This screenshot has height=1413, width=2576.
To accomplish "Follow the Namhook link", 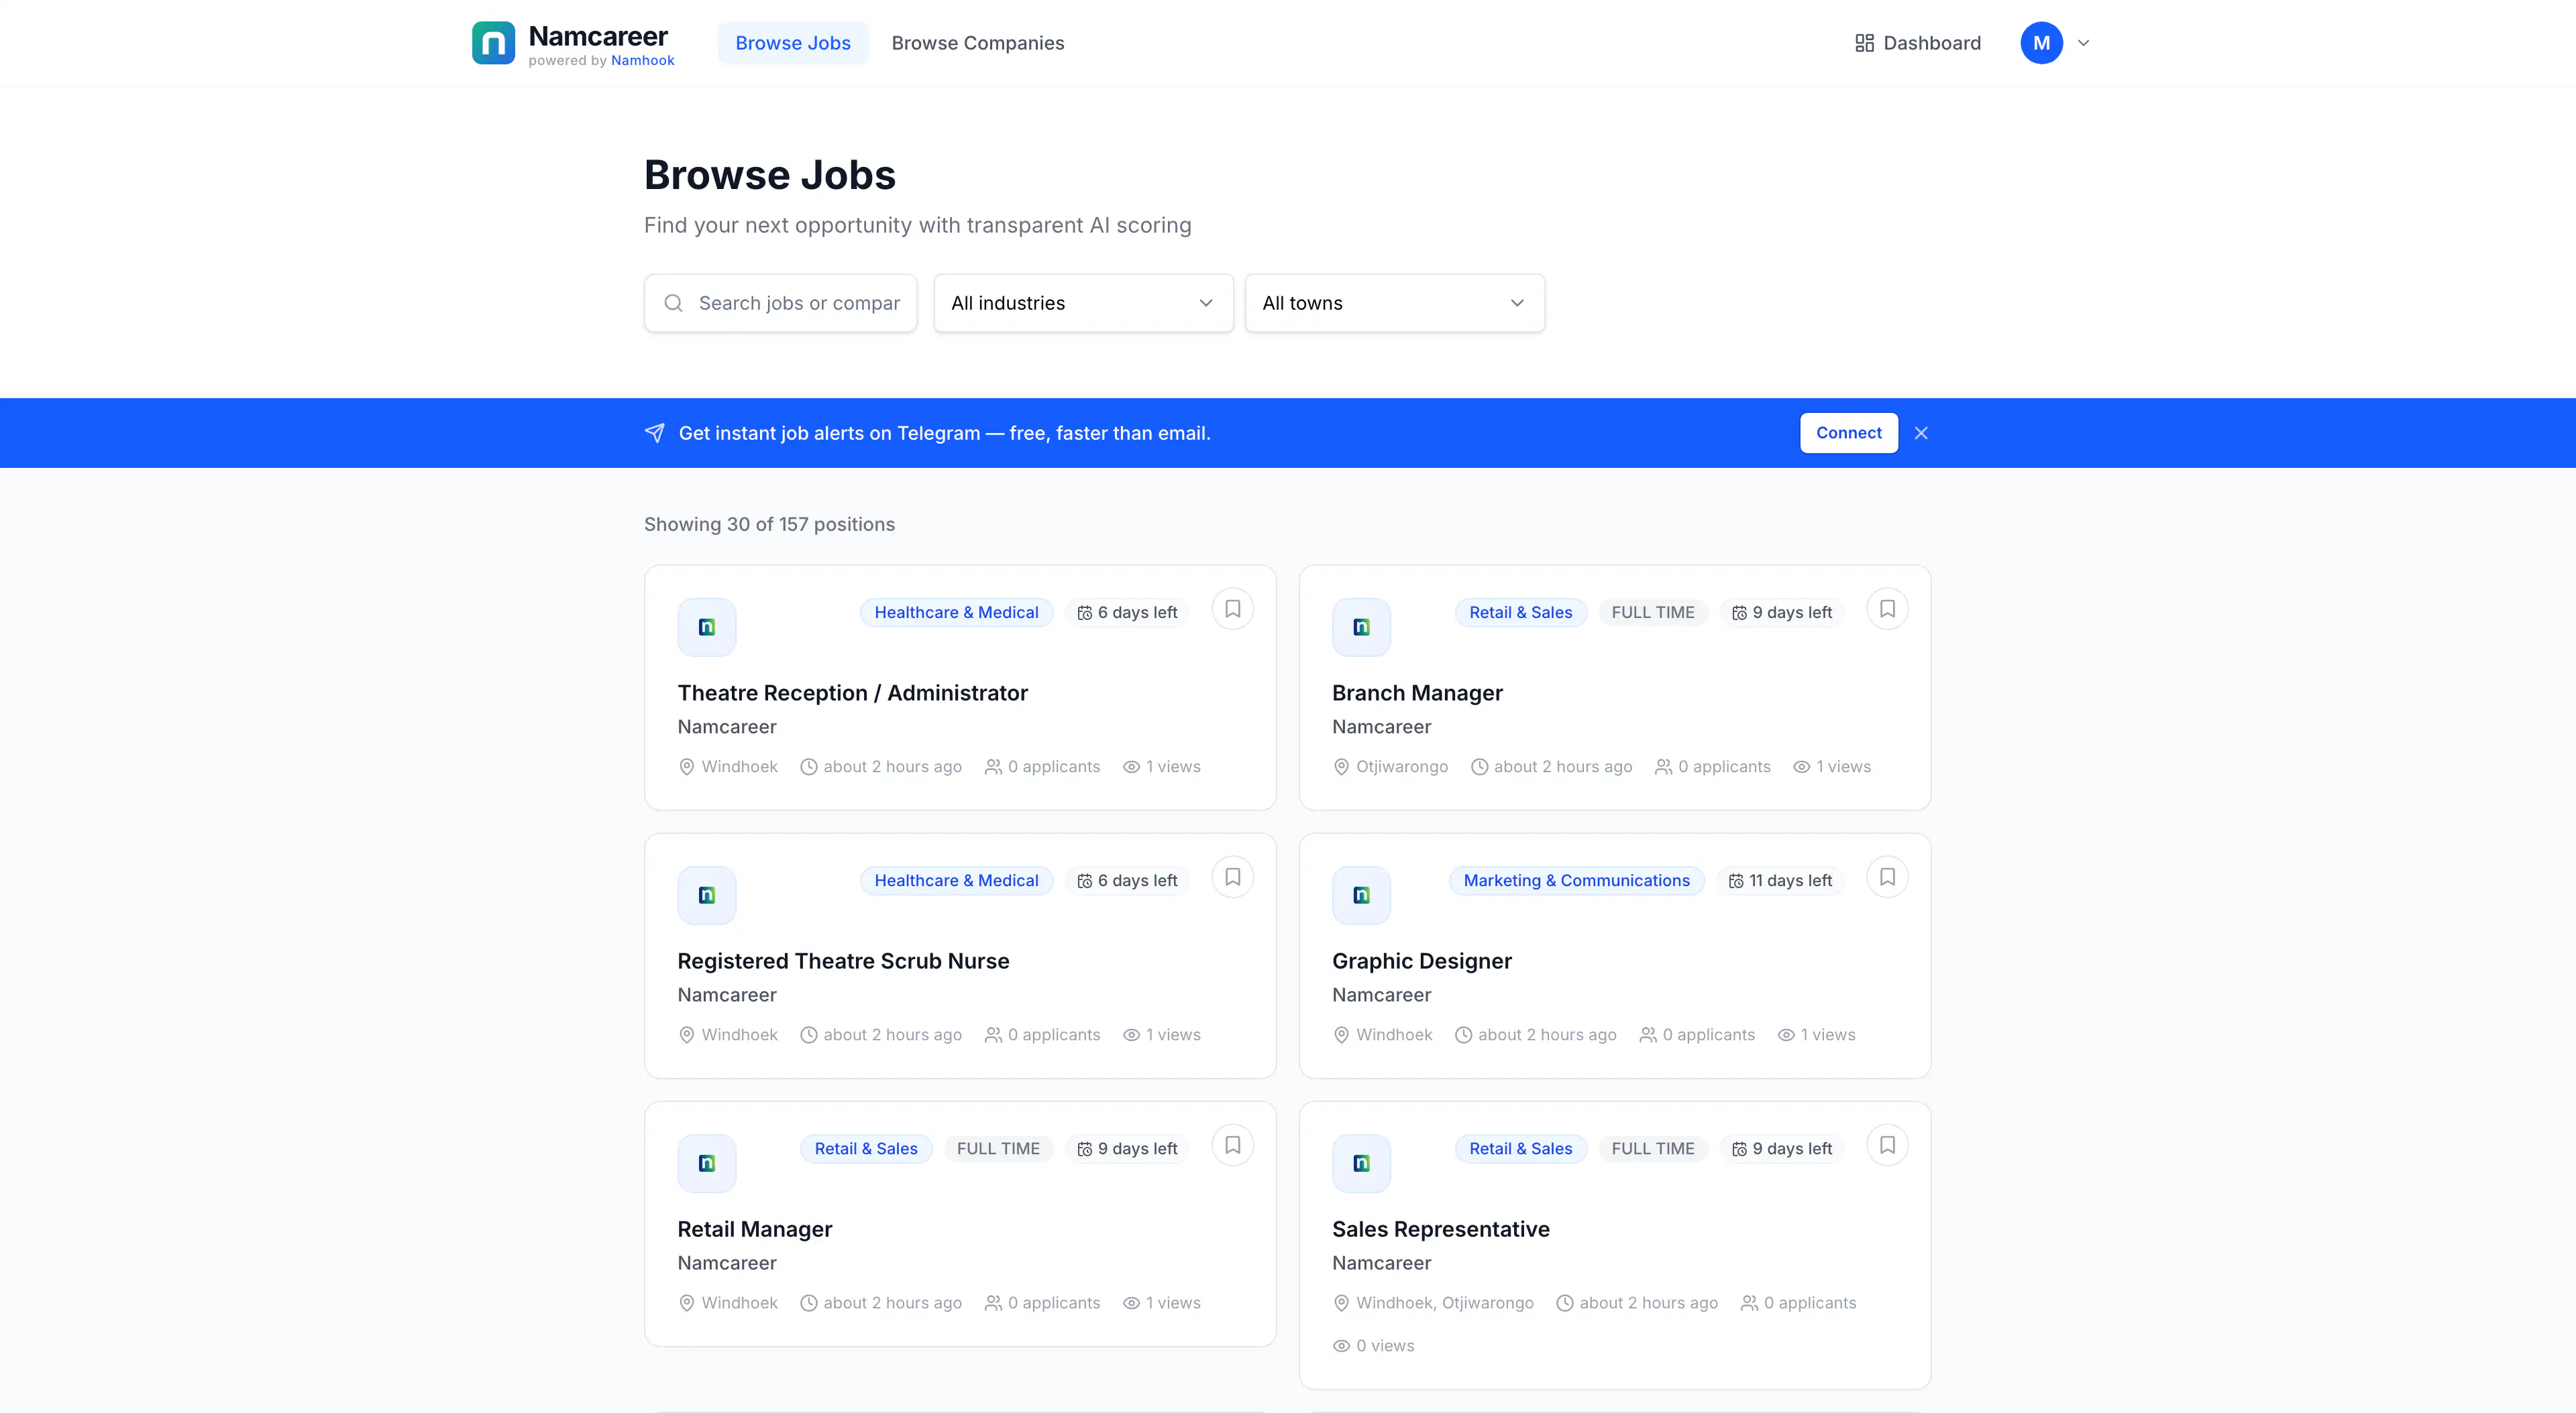I will pyautogui.click(x=642, y=60).
